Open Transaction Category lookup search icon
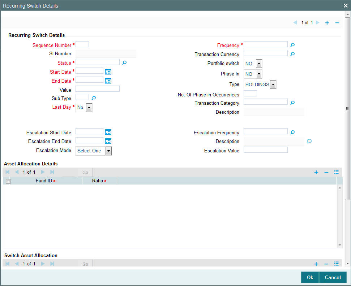 tap(292, 103)
